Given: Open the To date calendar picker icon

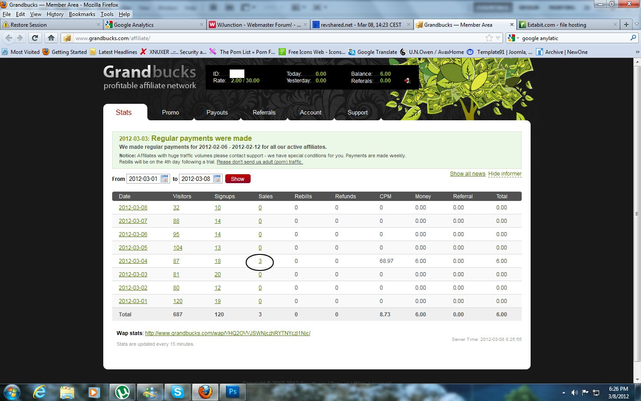Looking at the screenshot, I should point(217,179).
